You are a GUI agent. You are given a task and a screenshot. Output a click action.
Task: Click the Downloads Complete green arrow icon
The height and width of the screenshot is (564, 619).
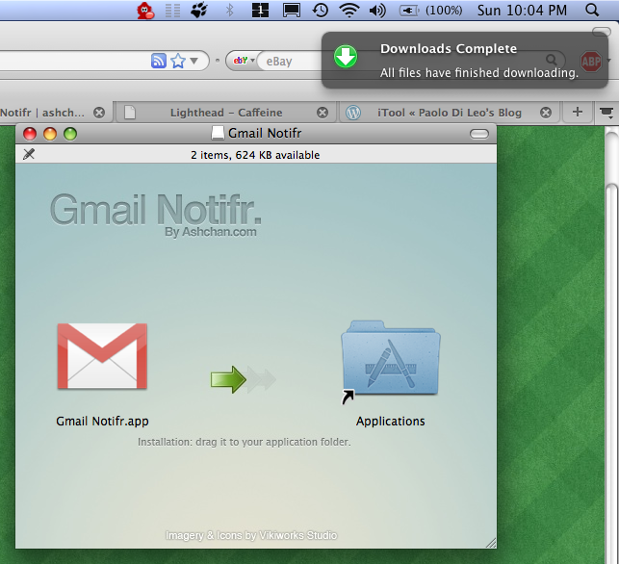[346, 57]
